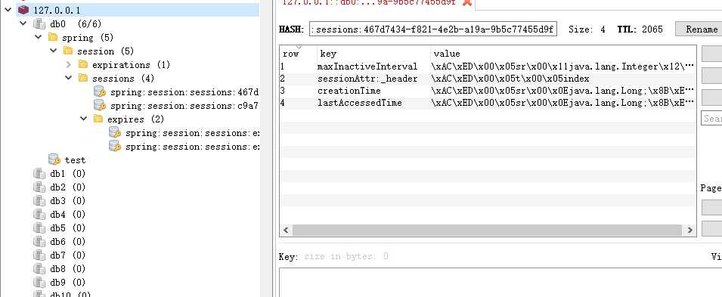Close the open key tab with red X
The image size is (722, 297).
click(x=467, y=2)
